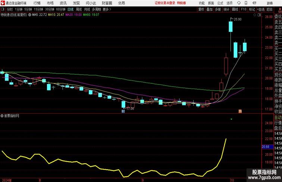This screenshot has width=282, height=182.
Task: Open the 公式 menu
Action: [220, 3]
